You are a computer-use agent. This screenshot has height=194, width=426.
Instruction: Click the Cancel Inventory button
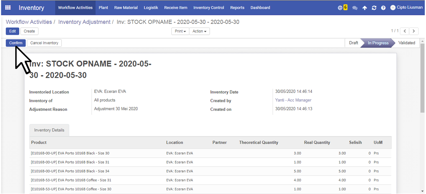(44, 43)
